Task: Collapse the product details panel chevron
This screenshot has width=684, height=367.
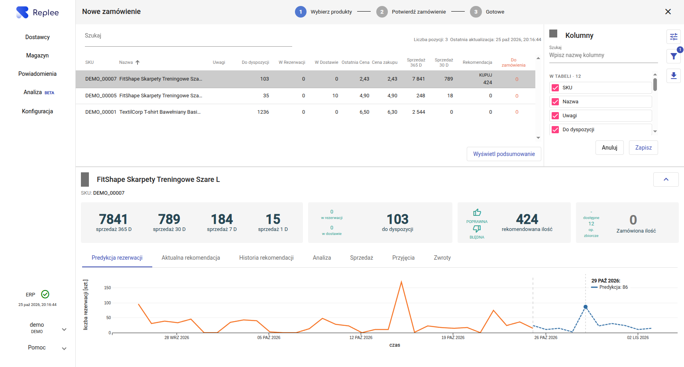Action: pyautogui.click(x=666, y=180)
